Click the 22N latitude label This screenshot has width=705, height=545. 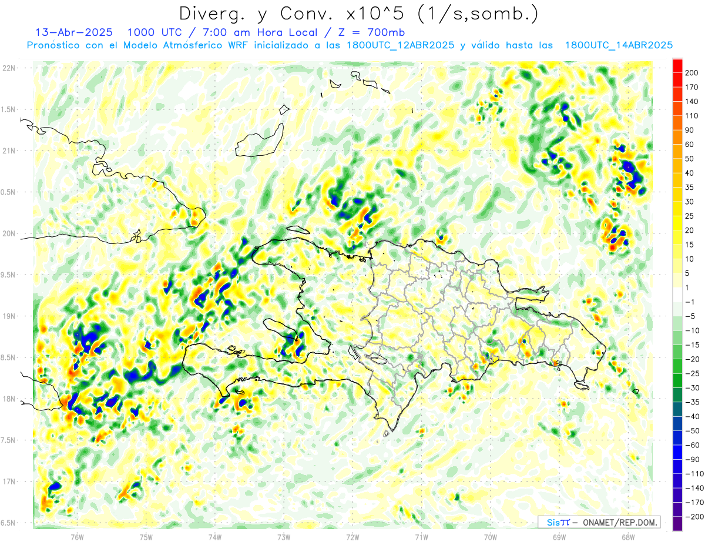pyautogui.click(x=9, y=68)
